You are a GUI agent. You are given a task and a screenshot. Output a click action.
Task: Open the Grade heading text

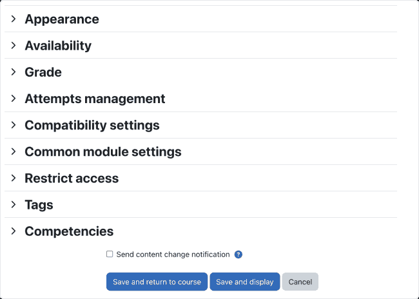coord(43,72)
